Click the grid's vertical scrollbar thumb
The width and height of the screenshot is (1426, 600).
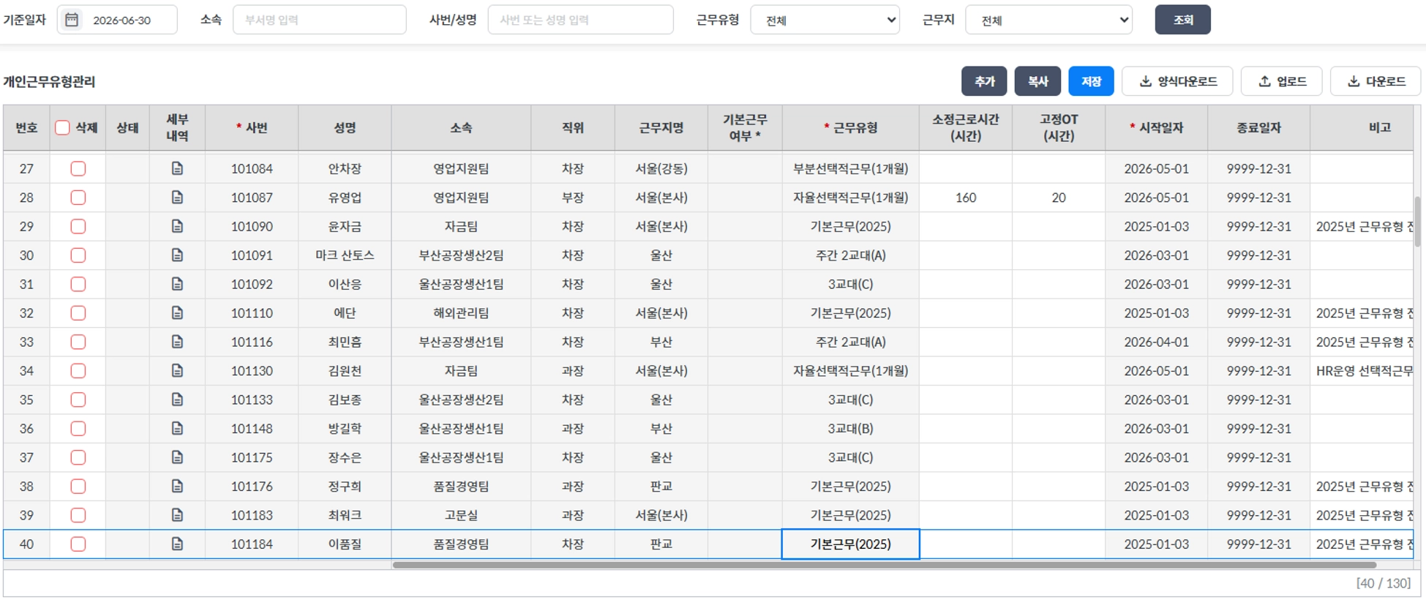pos(1418,221)
